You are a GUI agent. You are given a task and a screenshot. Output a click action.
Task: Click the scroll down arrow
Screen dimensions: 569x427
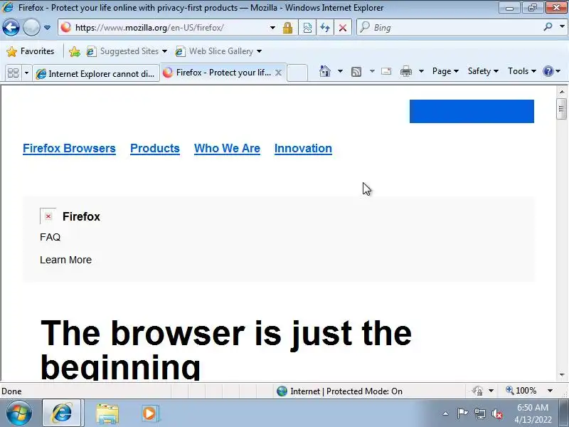[562, 375]
